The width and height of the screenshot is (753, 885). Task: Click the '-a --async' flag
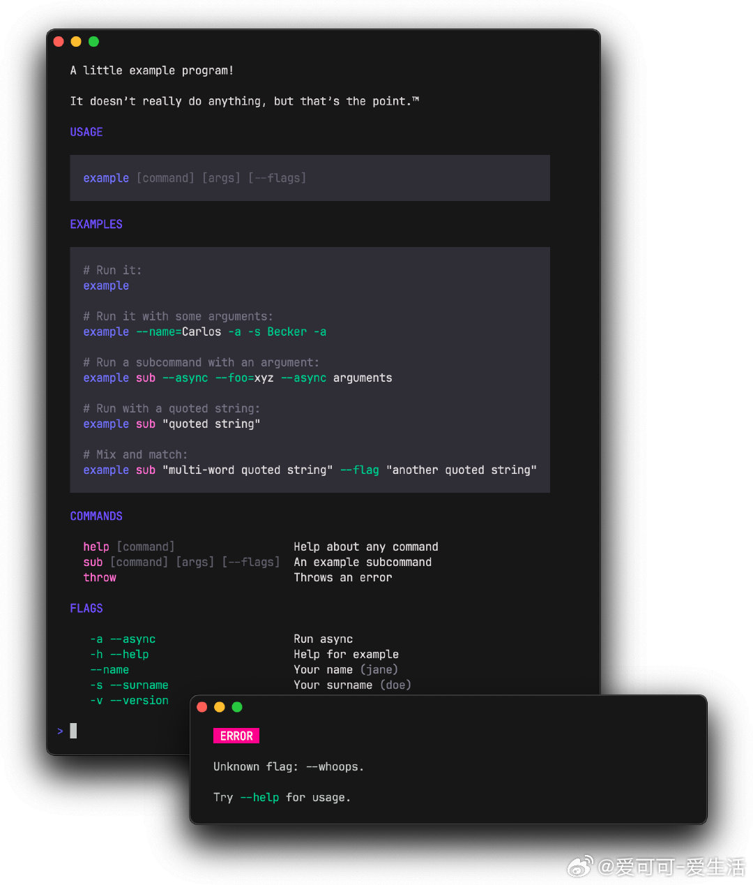pyautogui.click(x=123, y=639)
